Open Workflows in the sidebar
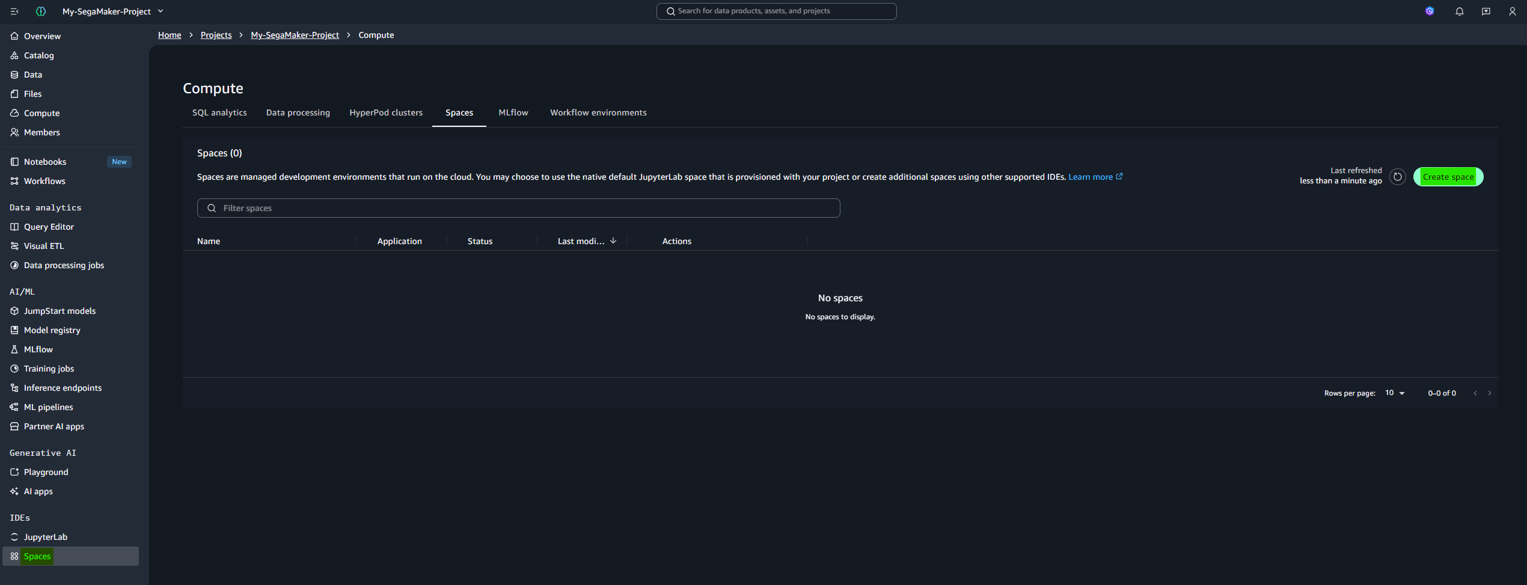 [x=71, y=181]
